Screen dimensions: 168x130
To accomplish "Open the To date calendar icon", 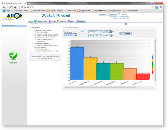I will tap(101, 36).
